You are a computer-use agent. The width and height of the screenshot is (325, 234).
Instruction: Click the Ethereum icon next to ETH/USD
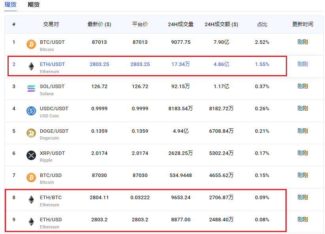pos(31,222)
